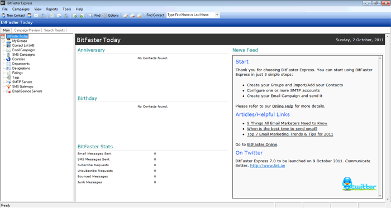Click the first green-arrow database icon

pyautogui.click(x=75, y=16)
